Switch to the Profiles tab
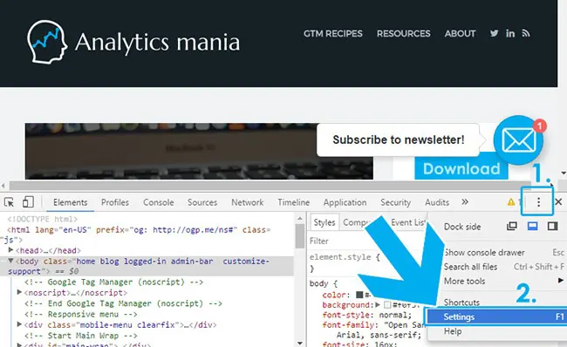567x347 pixels. tap(115, 202)
